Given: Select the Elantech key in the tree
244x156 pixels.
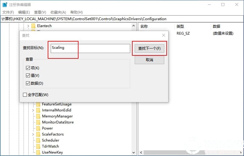Looking at the screenshot, I should click(44, 26).
